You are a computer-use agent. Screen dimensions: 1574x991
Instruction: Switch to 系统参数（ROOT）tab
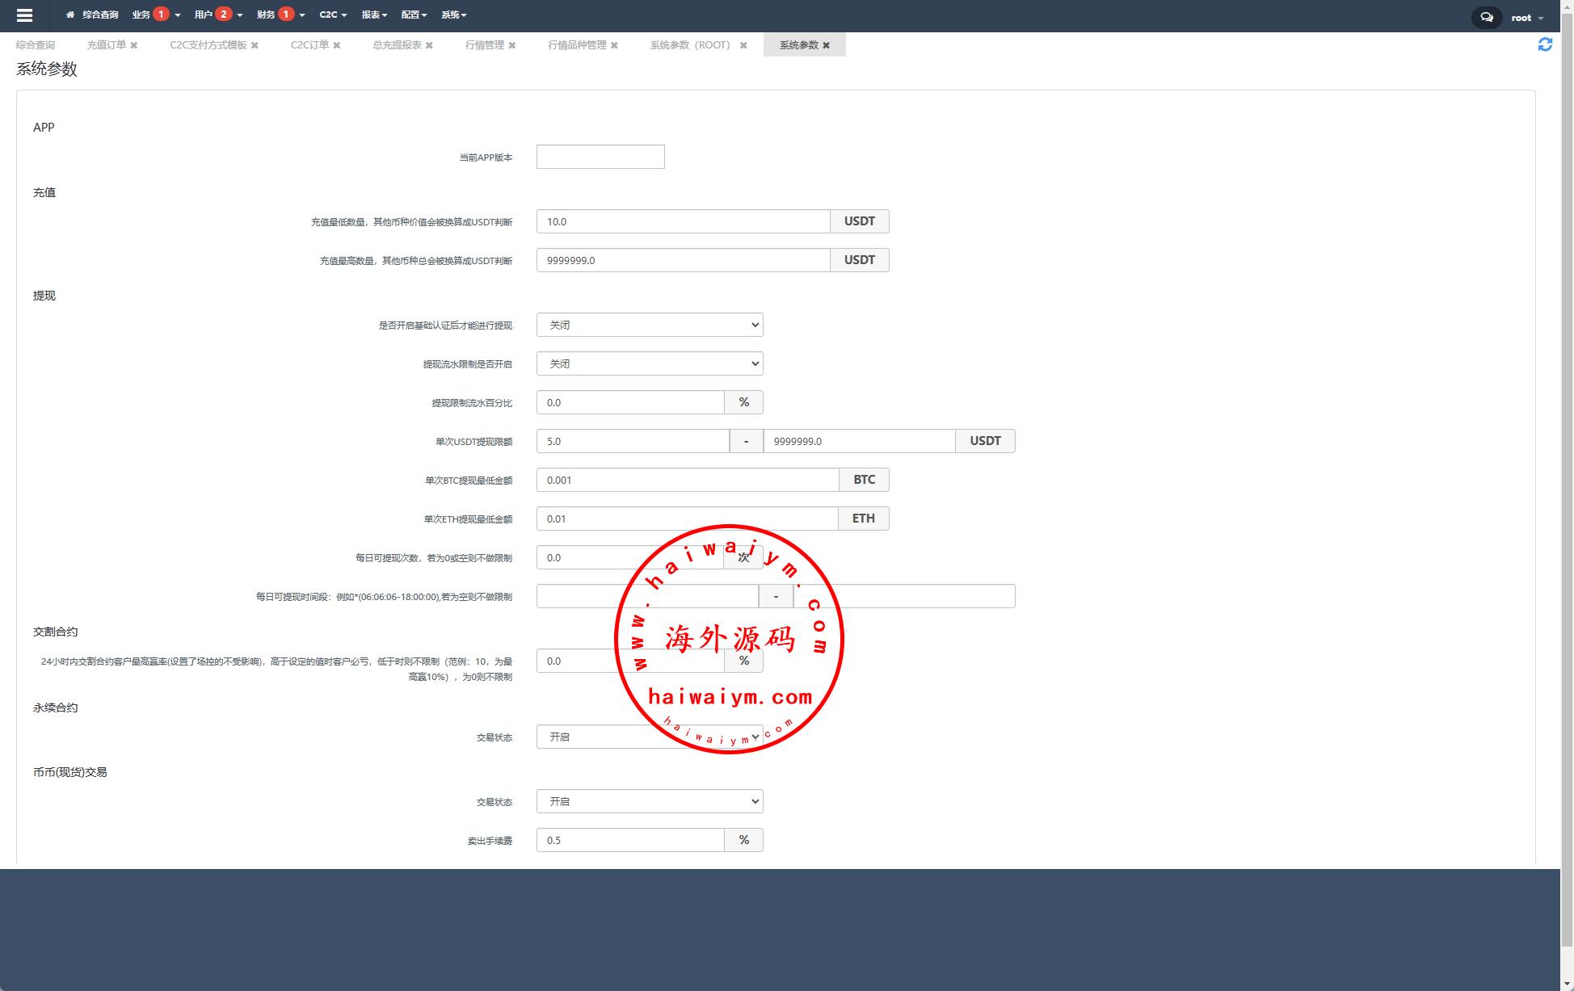(690, 45)
